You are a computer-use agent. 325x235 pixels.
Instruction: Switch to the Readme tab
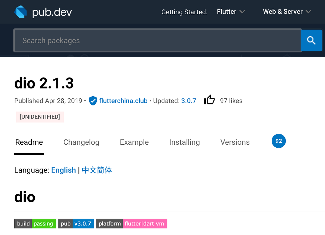coord(29,142)
